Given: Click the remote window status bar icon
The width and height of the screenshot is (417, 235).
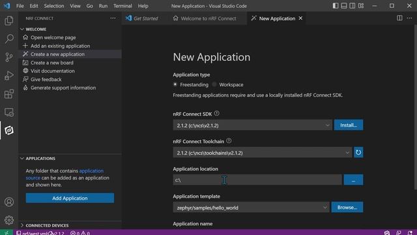Looking at the screenshot, I should click(x=7, y=232).
